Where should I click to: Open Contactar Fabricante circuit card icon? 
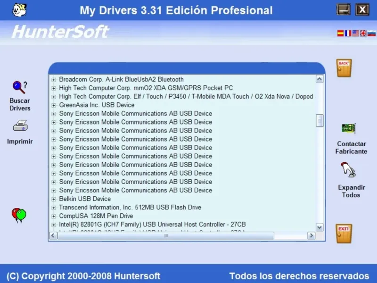(x=349, y=128)
